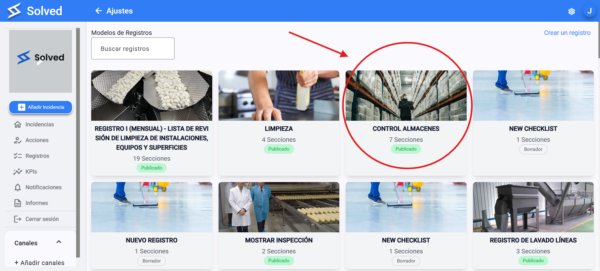This screenshot has height=271, width=600.
Task: Click the sidebar vertical scrollbar
Action: click(x=78, y=143)
